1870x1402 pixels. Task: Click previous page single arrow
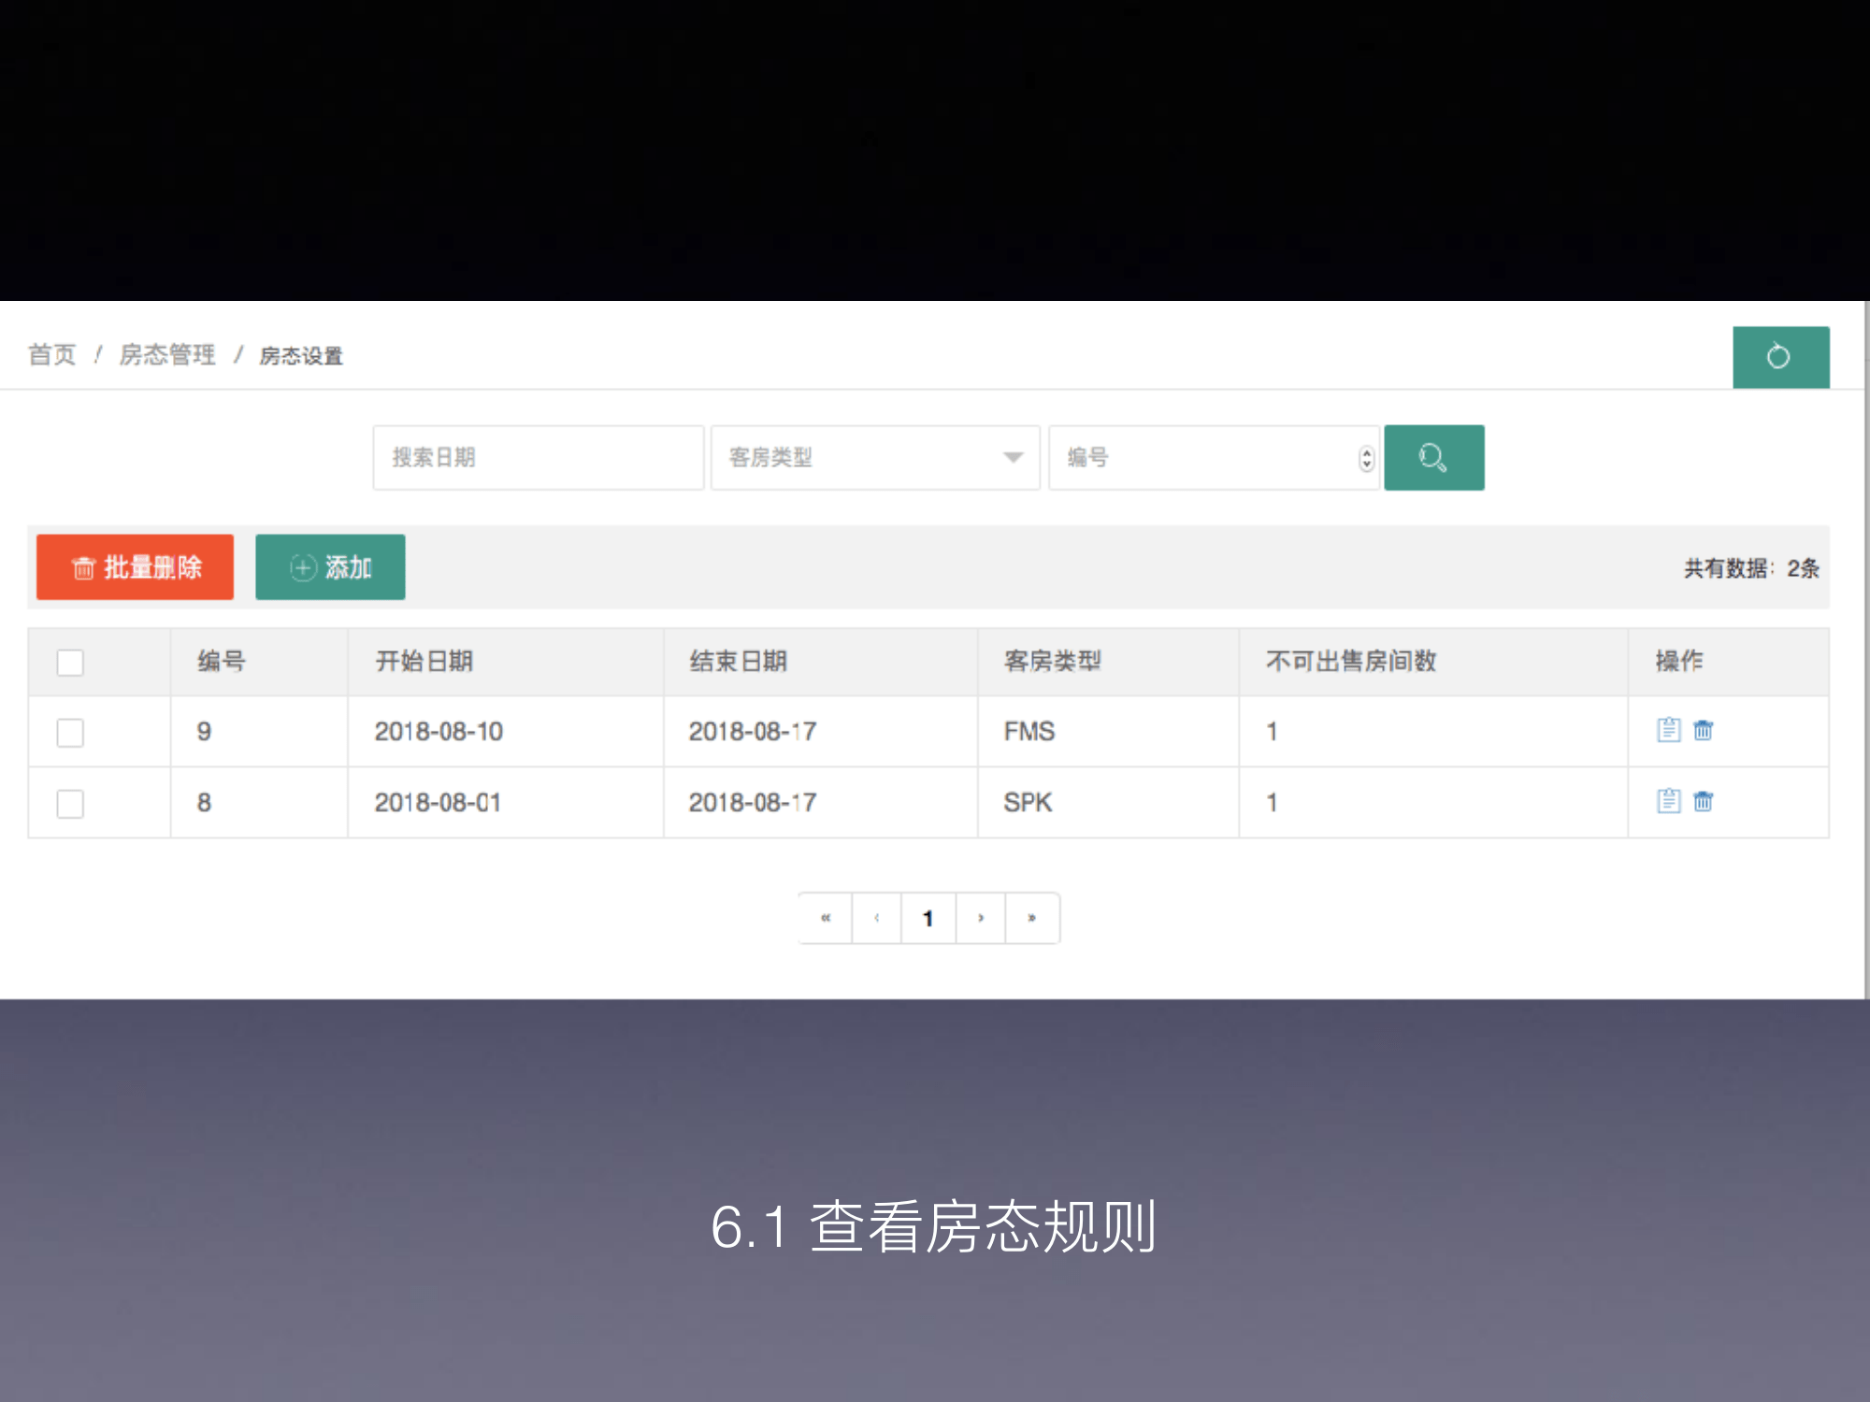[x=876, y=918]
